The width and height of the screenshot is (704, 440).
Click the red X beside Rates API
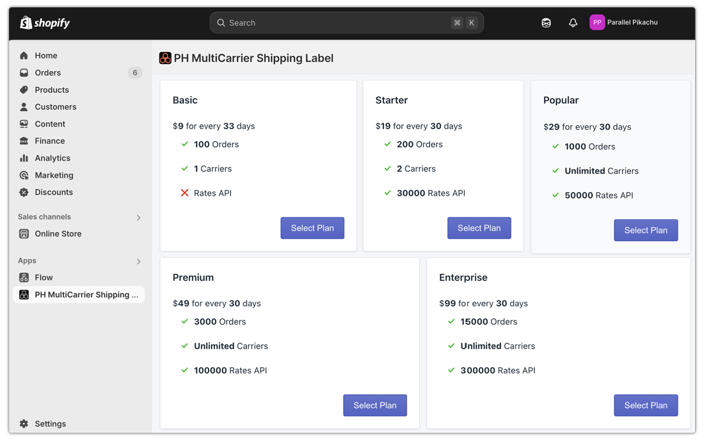point(184,193)
